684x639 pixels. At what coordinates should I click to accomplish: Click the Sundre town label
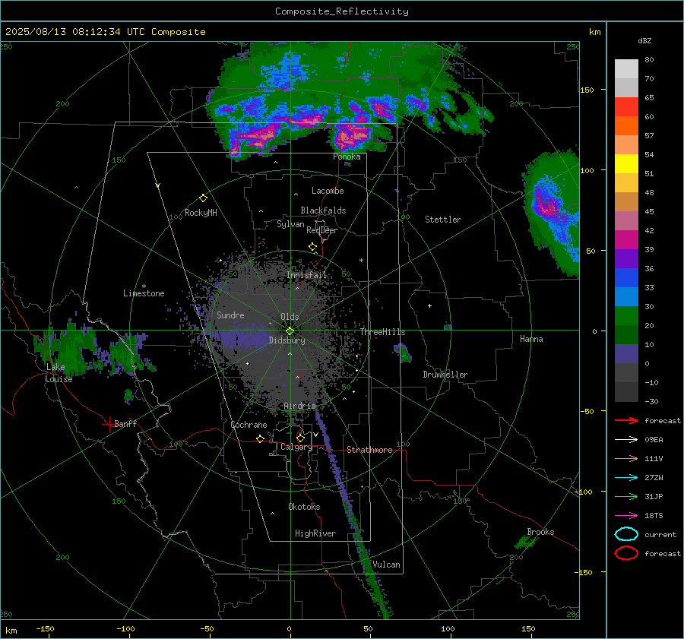click(230, 315)
